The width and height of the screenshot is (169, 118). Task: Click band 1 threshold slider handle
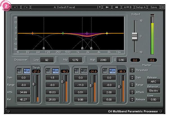click(x=34, y=84)
